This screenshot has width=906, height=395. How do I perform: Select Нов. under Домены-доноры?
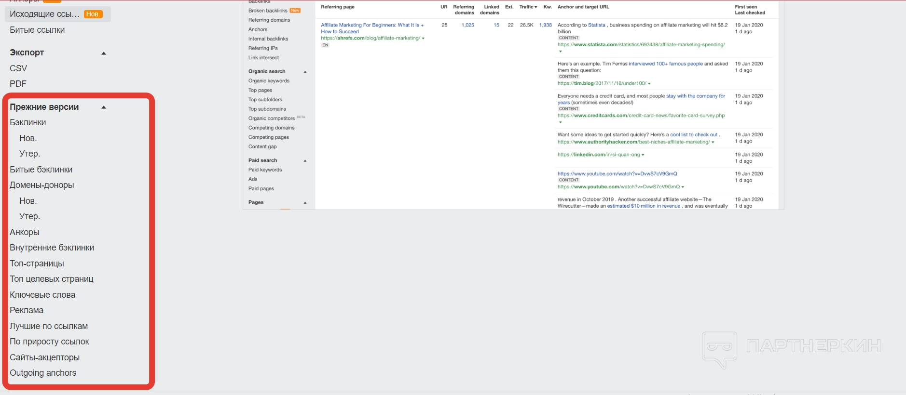28,201
